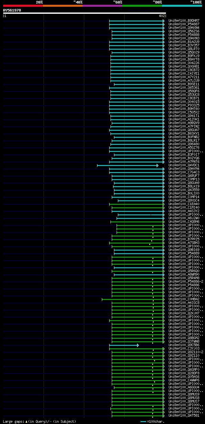
Task: Click the UniRef100_B0LSX0 hit name
Action: 184,193
